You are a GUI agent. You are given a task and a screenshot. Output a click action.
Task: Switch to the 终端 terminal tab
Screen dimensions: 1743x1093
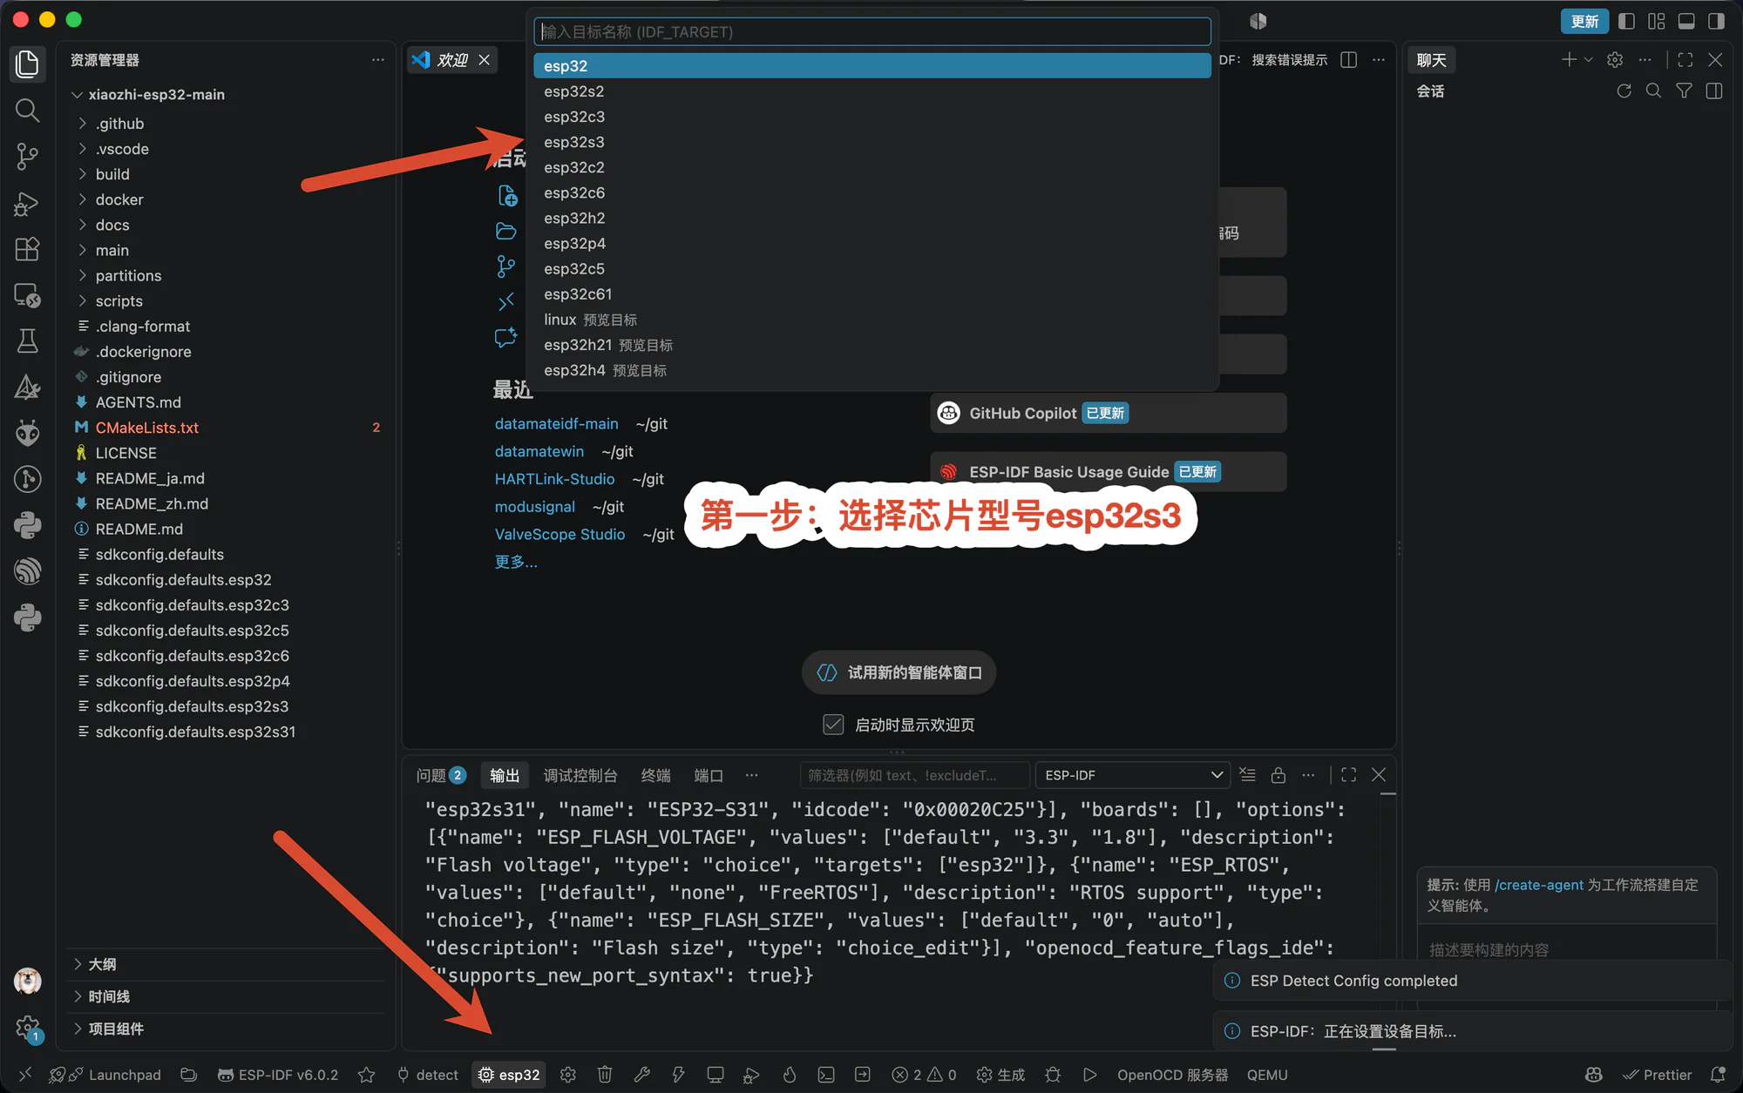[655, 775]
